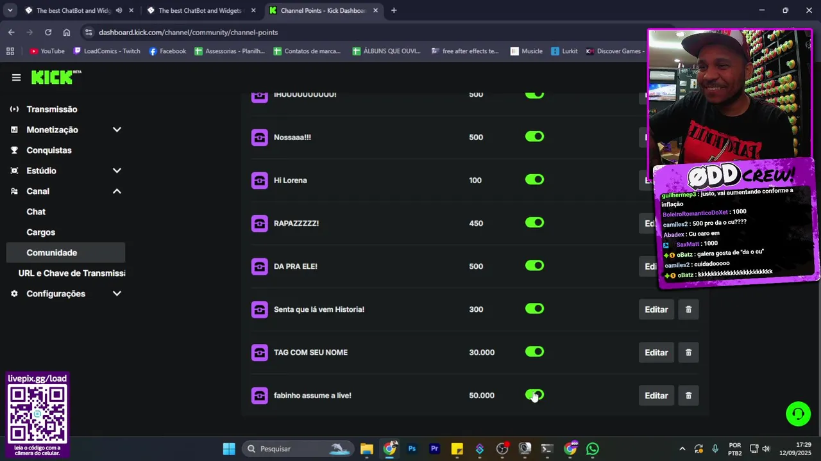
Task: Click the reward icon beside TAG COM SEU NOME
Action: click(x=259, y=352)
